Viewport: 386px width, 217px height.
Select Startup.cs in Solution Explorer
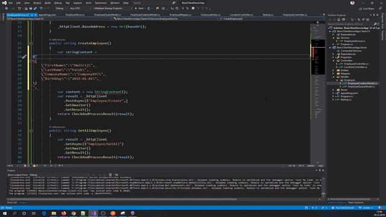346,99
